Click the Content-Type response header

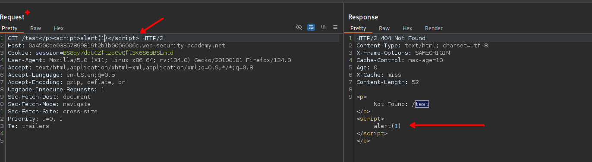422,46
